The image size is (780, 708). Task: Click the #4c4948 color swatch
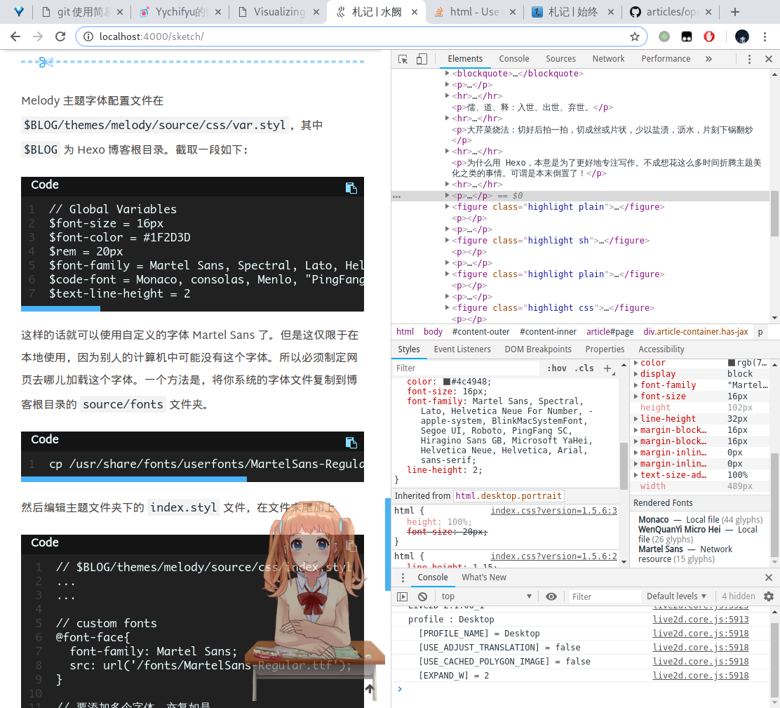coord(447,382)
